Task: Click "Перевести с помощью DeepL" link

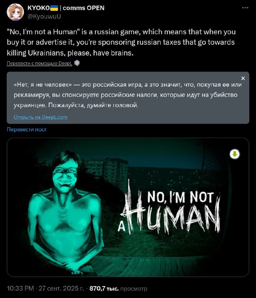Action: coord(39,63)
